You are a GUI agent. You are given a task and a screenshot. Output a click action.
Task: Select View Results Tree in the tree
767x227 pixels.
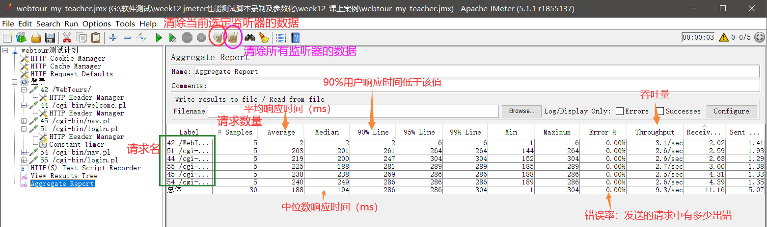tap(64, 176)
